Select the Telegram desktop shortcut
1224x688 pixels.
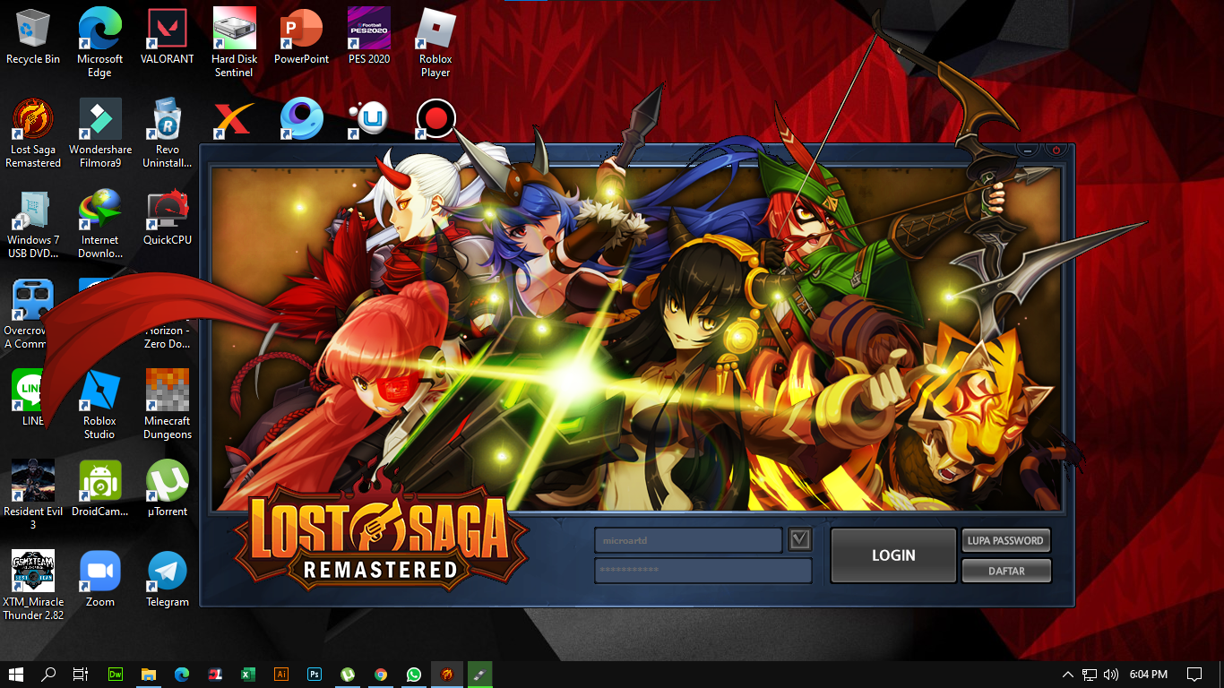click(168, 580)
